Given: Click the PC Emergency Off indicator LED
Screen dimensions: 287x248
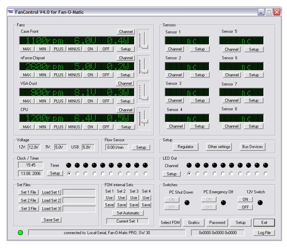Looking at the screenshot, I should (x=223, y=203).
